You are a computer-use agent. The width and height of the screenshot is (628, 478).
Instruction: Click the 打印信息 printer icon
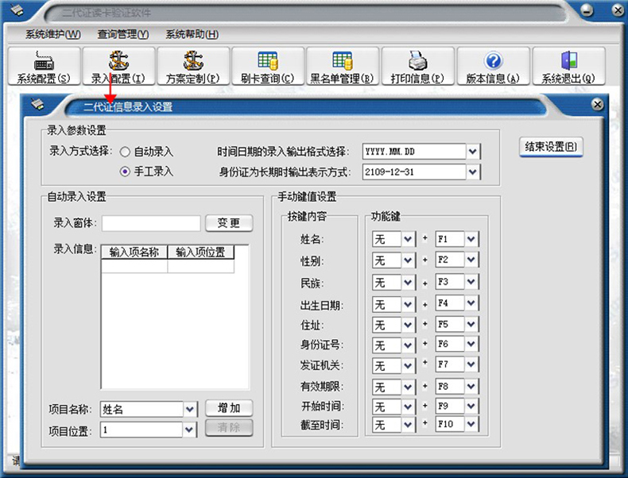click(x=417, y=61)
